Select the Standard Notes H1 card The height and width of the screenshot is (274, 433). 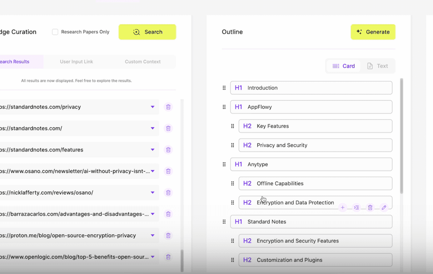point(311,222)
